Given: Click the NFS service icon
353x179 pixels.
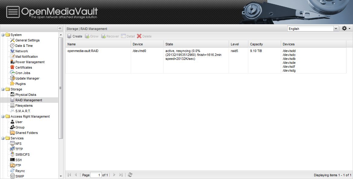Looking at the screenshot, I should coord(12,144).
